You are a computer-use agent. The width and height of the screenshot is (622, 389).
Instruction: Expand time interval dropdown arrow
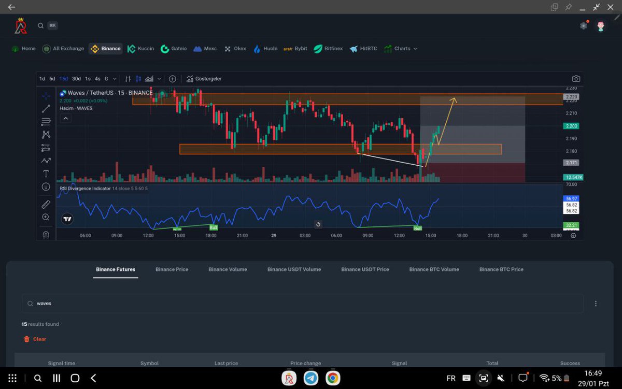114,79
